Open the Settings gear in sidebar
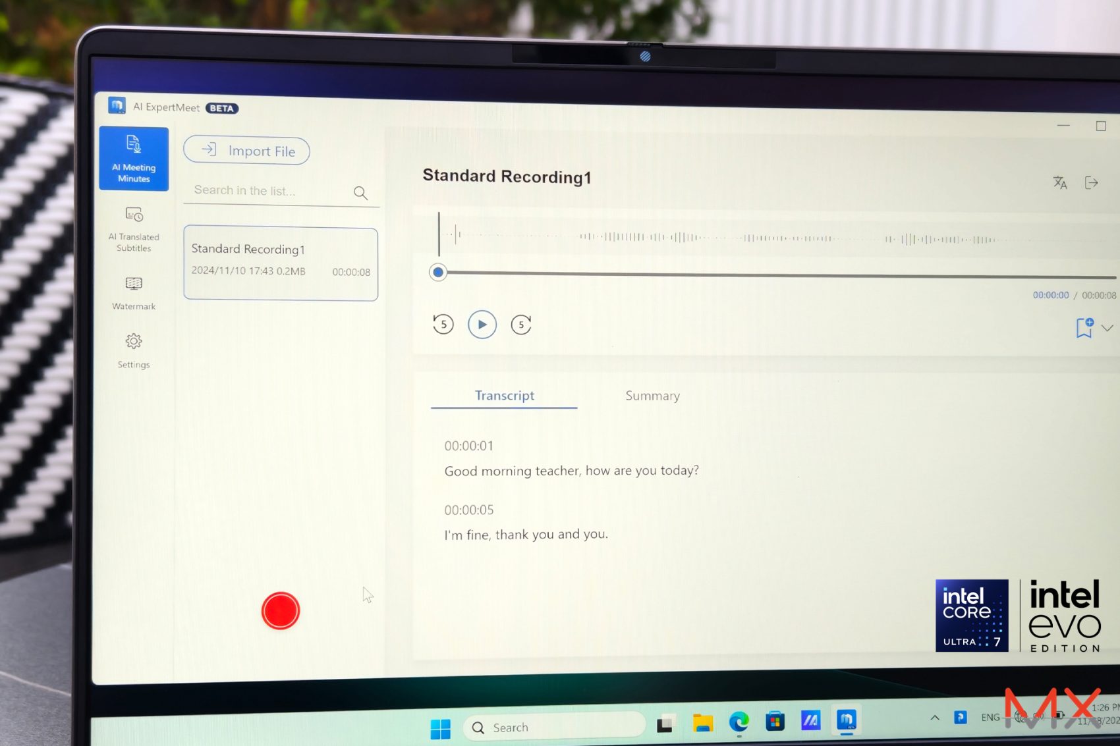Screen dimensions: 1120x746 (x=134, y=350)
